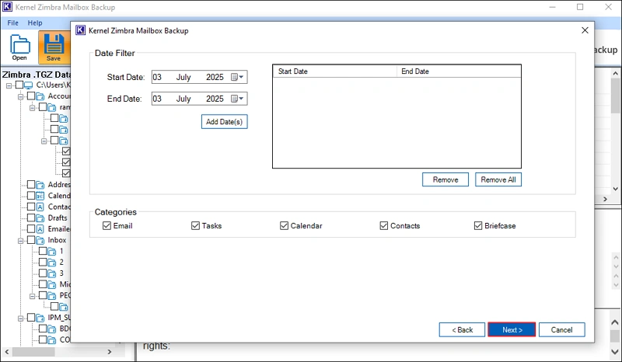
Task: Click the Start Date column header
Action: pos(335,71)
